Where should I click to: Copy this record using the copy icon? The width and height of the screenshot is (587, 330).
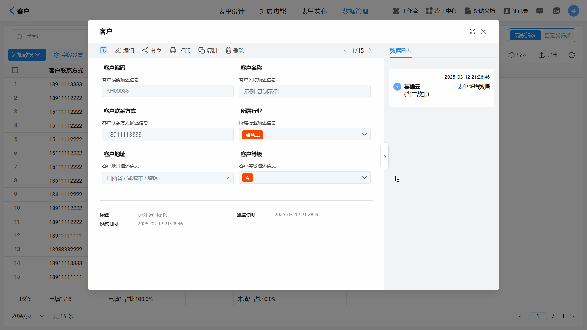(x=201, y=50)
